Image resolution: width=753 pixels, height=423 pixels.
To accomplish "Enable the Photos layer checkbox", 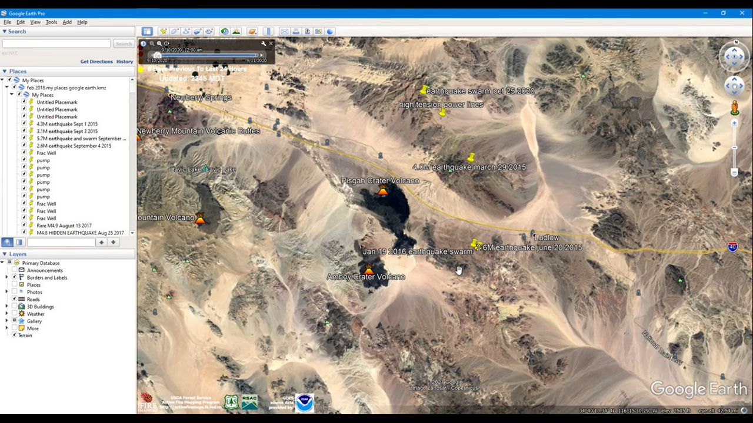I will [x=14, y=292].
